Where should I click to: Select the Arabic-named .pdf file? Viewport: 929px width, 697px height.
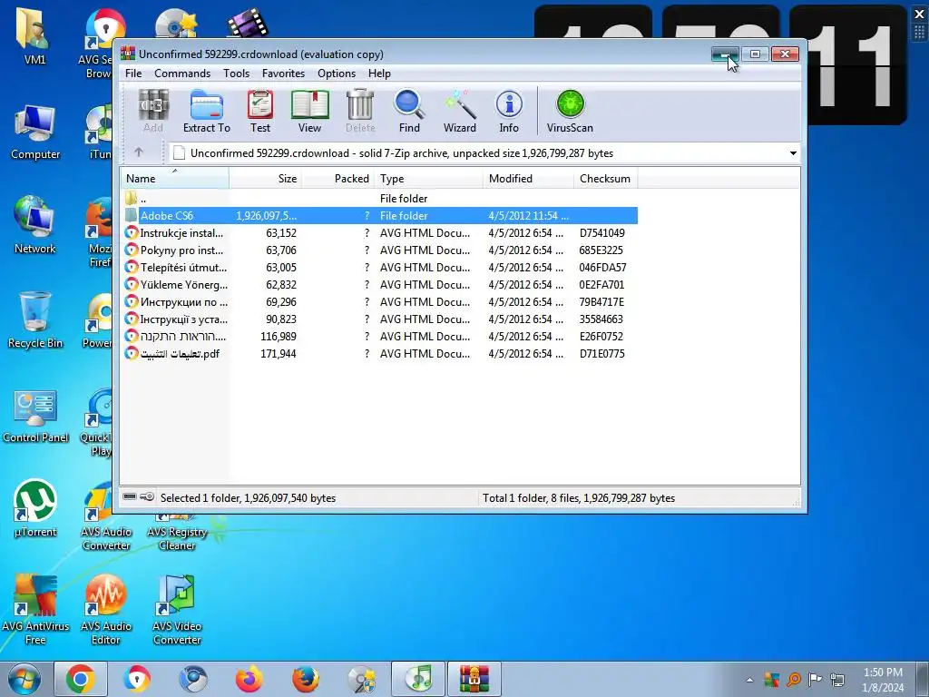(x=379, y=353)
